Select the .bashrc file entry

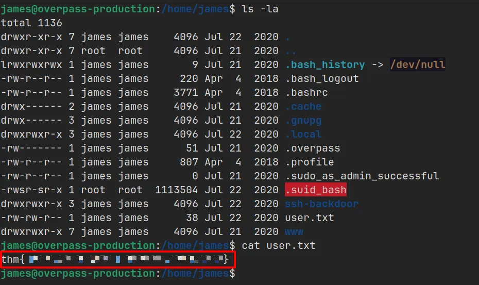click(x=306, y=92)
